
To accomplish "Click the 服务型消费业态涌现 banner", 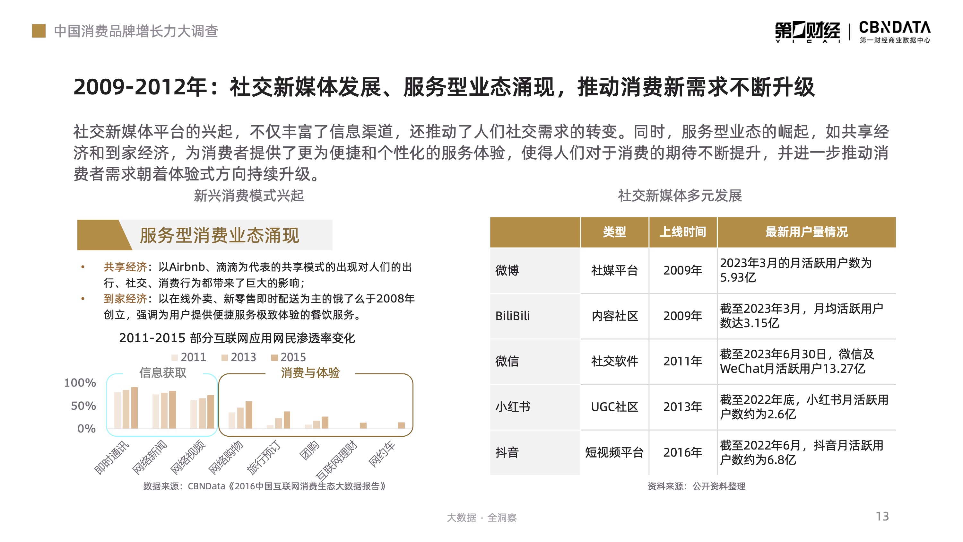I will click(220, 235).
